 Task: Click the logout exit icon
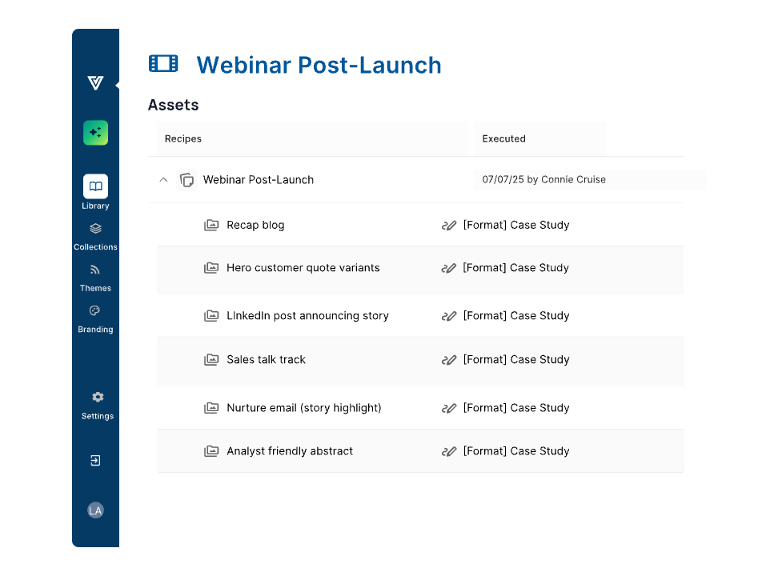[x=95, y=461]
